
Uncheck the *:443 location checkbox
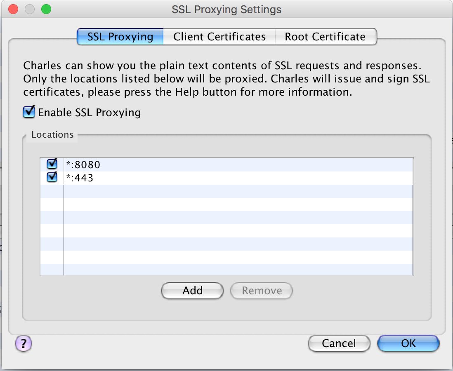click(x=52, y=177)
